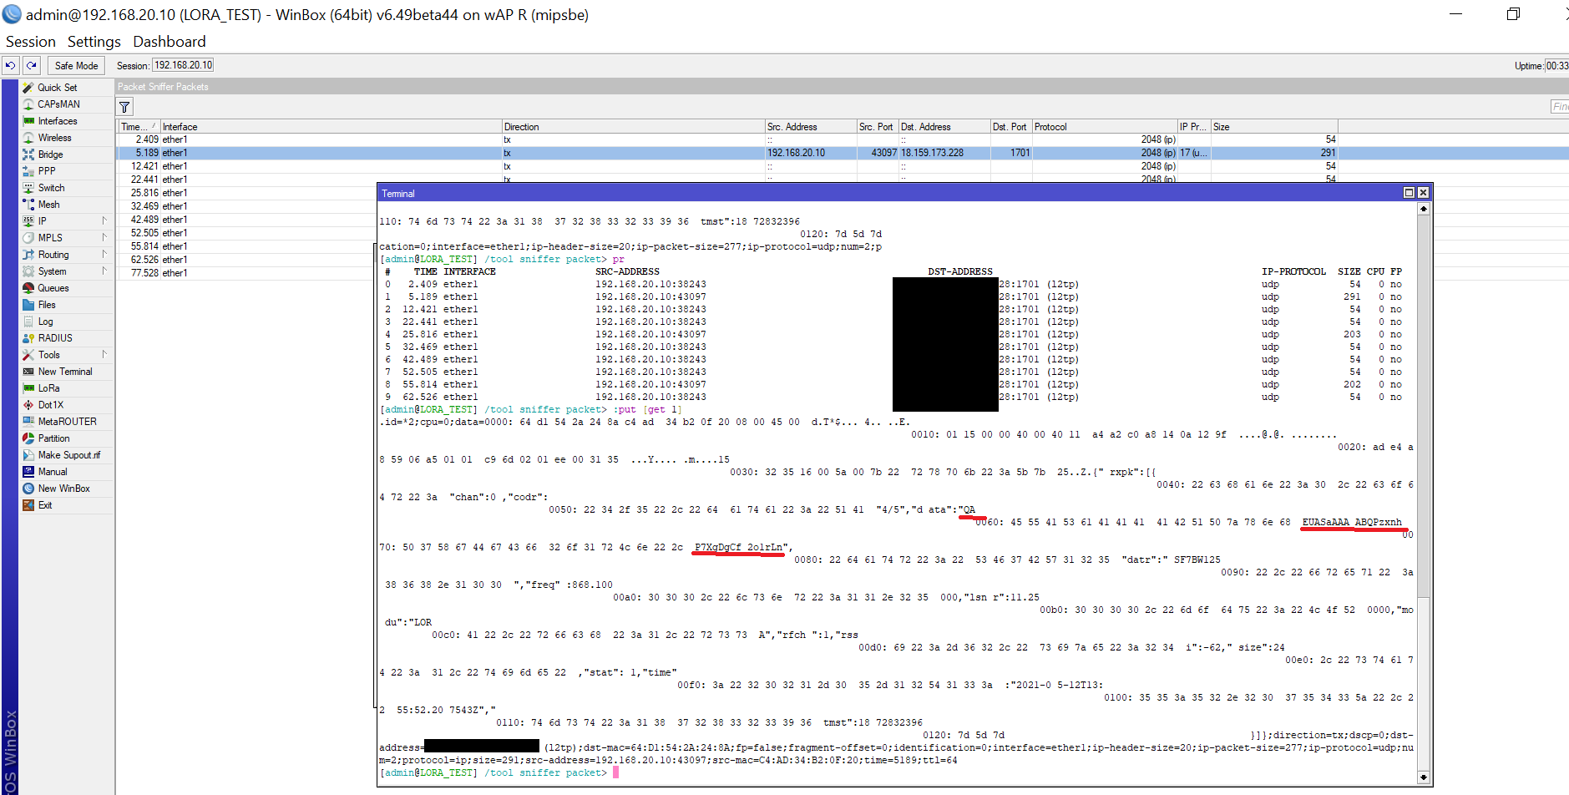Sort by Dst. Address column header
This screenshot has width=1569, height=795.
click(944, 127)
